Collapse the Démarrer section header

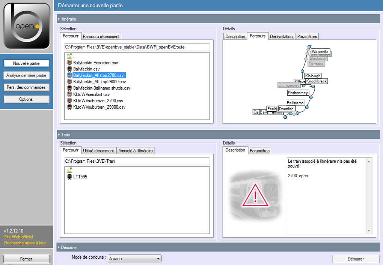pos(218,247)
